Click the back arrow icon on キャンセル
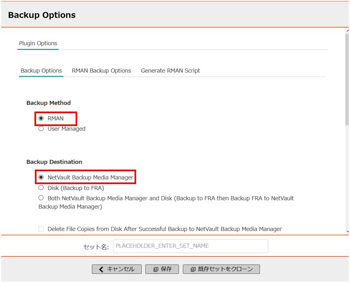This screenshot has height=282, width=350. 101,269
